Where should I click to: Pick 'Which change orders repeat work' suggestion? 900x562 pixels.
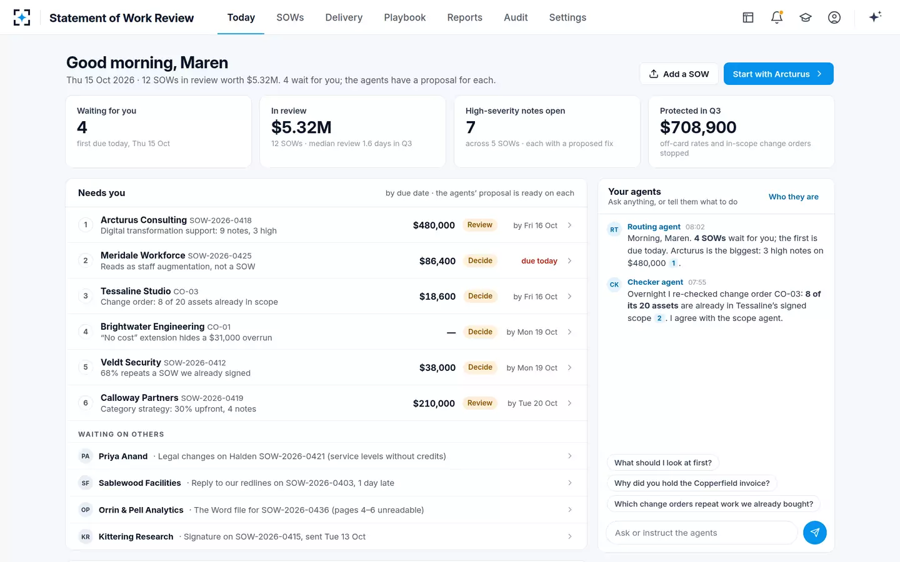click(x=714, y=504)
